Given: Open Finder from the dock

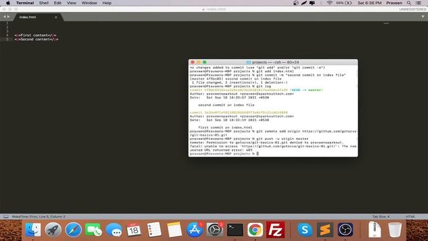Looking at the screenshot, I should tap(33, 230).
